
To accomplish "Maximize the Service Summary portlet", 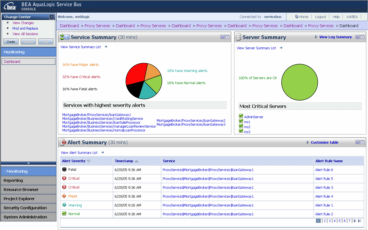I will tap(227, 37).
